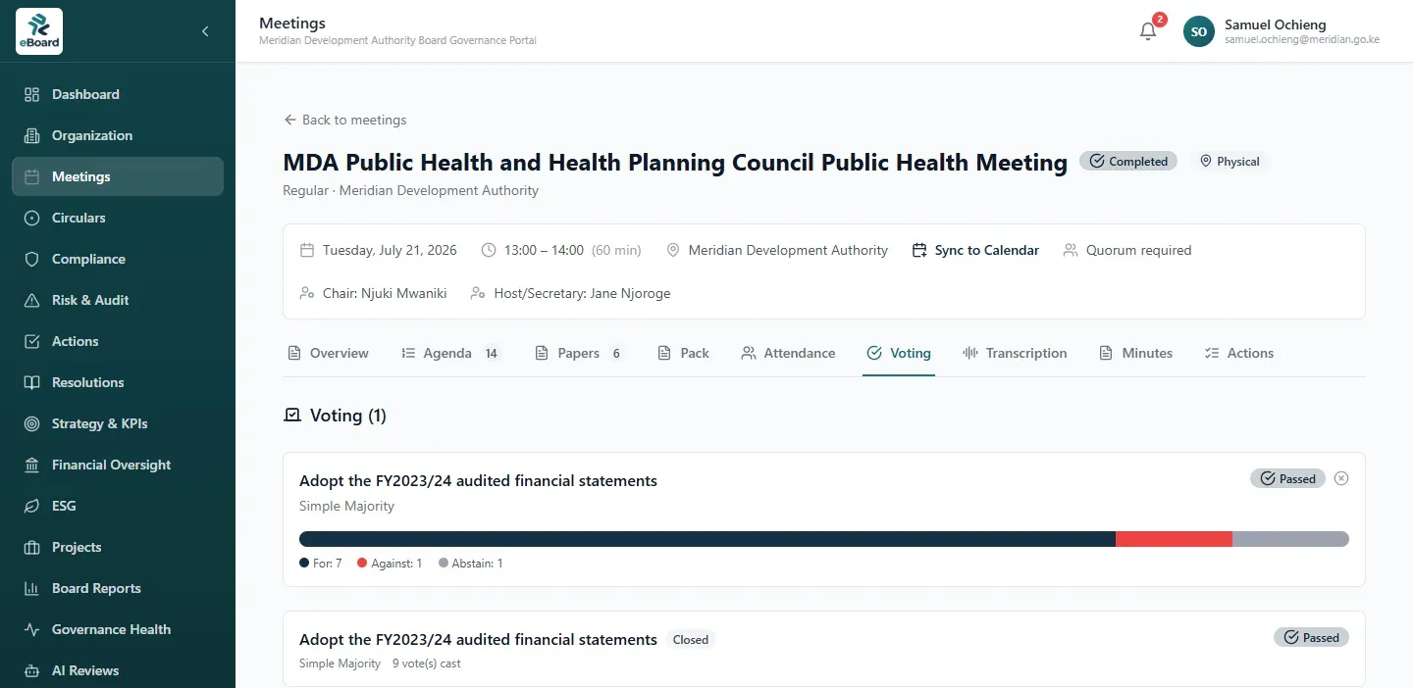Open the notifications bell
The image size is (1413, 688).
(1148, 31)
